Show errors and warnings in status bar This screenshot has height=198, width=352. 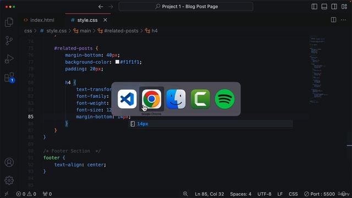pos(26,194)
